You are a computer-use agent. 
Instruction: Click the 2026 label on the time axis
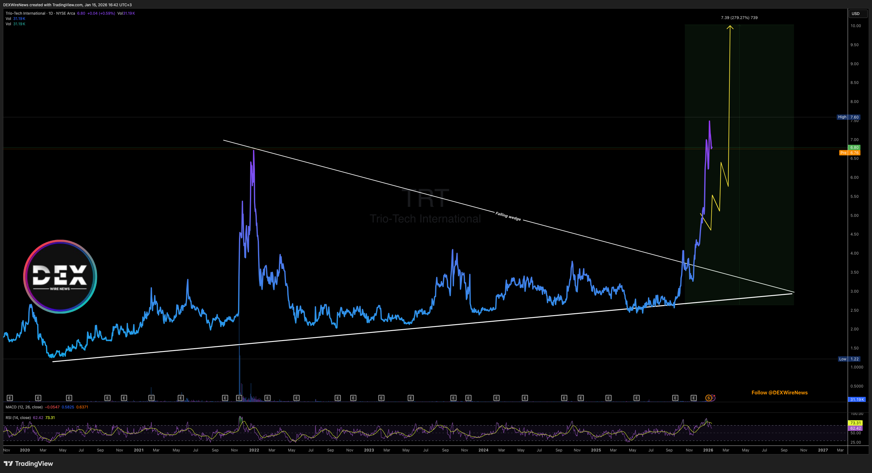click(x=708, y=450)
